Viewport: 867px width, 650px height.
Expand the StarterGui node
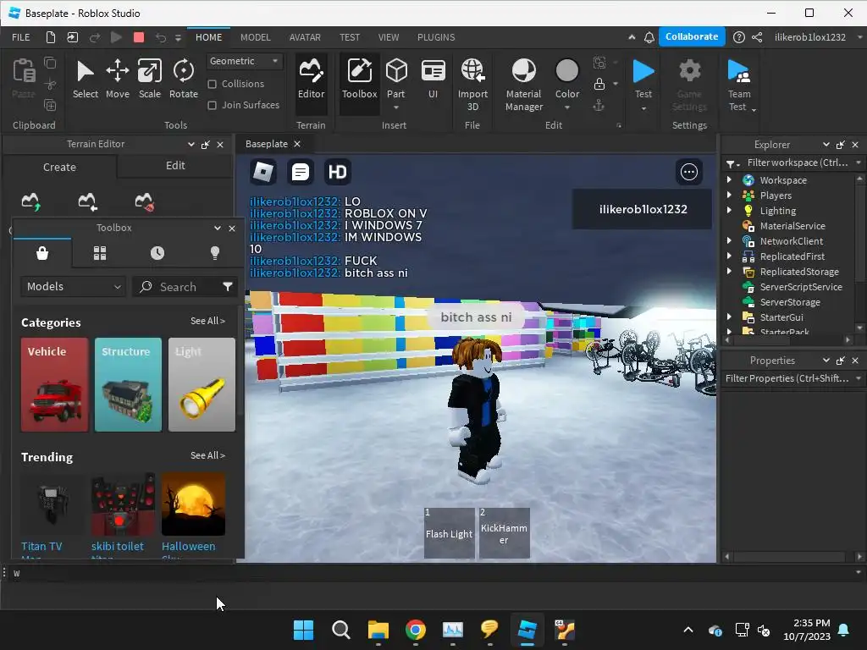729,317
